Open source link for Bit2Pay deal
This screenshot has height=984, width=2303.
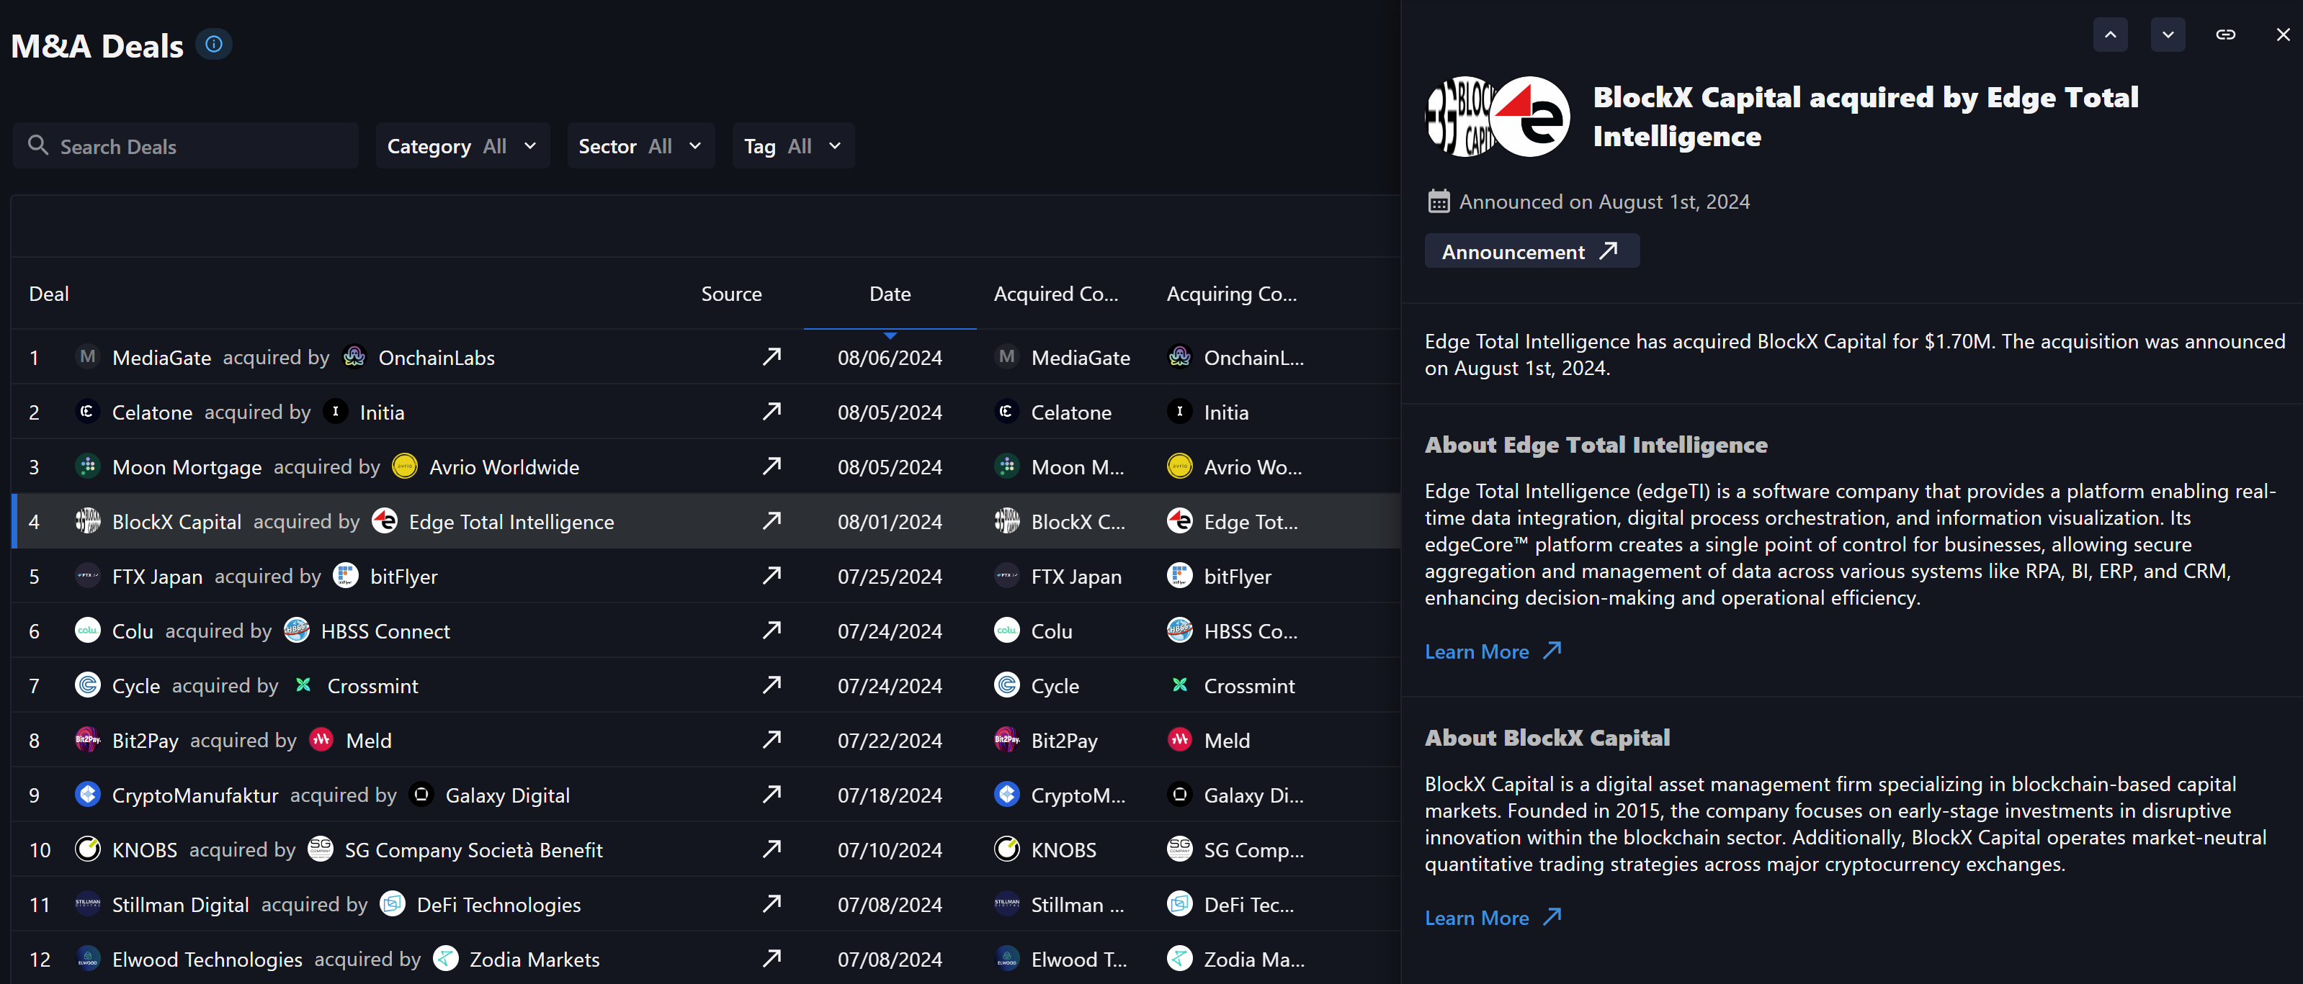click(772, 739)
